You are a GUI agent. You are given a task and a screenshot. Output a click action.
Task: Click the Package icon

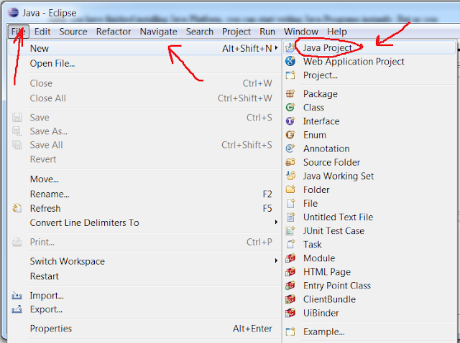pyautogui.click(x=290, y=93)
